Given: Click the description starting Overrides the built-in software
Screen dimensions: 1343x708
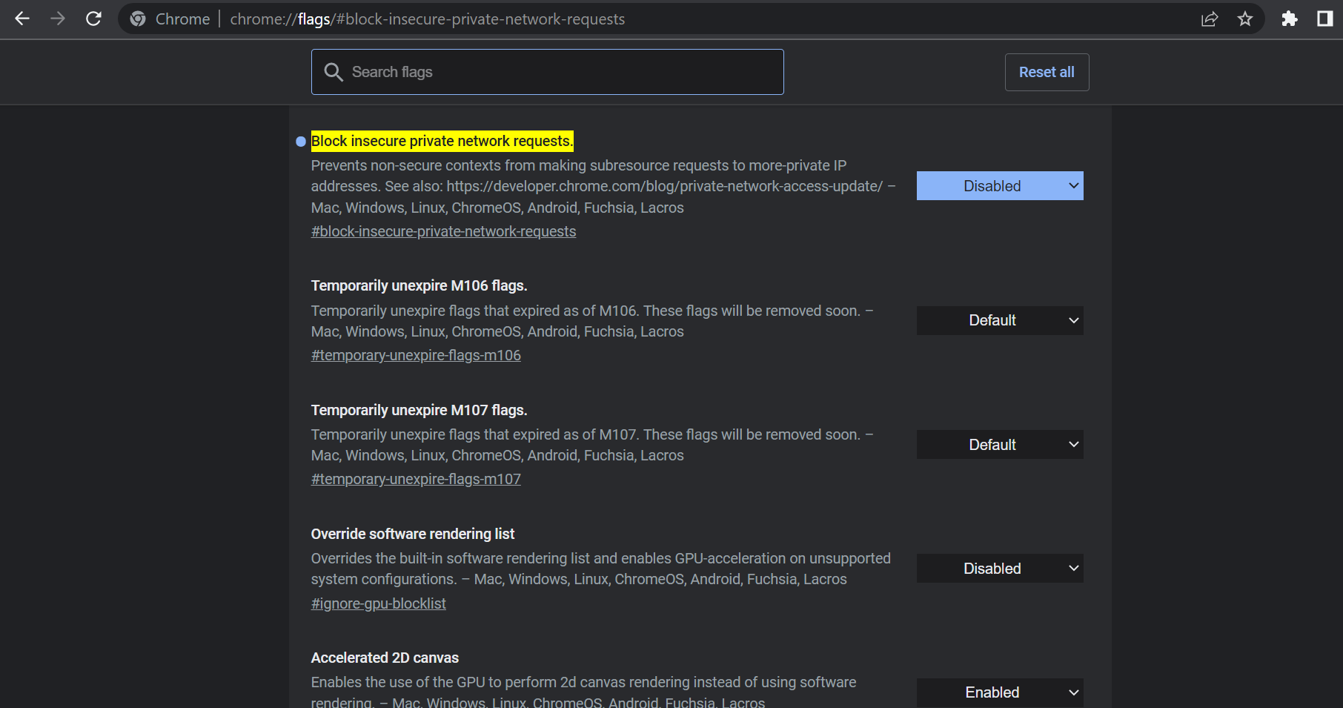Looking at the screenshot, I should (601, 569).
